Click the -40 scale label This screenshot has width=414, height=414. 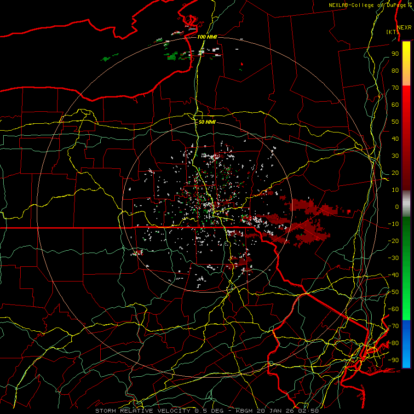click(393, 275)
